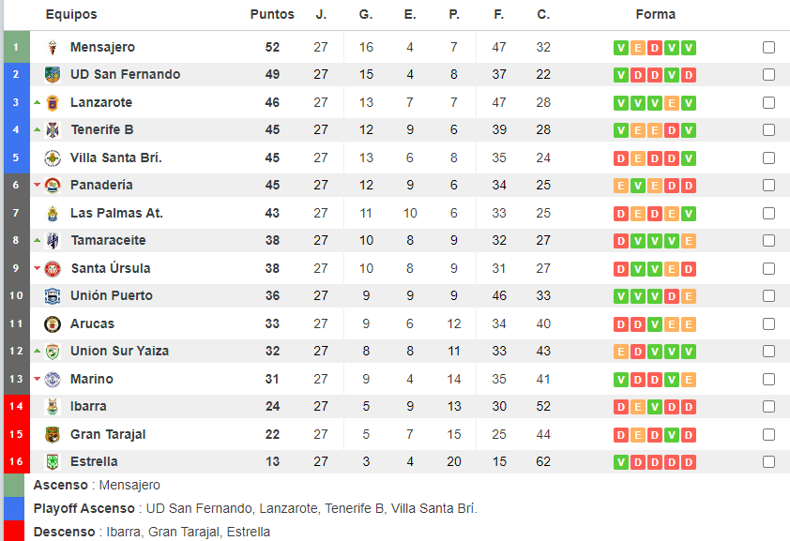
Task: Click the Tenerife B team crest
Action: [x=53, y=130]
